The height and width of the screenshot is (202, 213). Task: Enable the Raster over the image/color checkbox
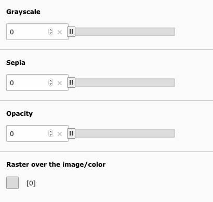[x=12, y=183]
